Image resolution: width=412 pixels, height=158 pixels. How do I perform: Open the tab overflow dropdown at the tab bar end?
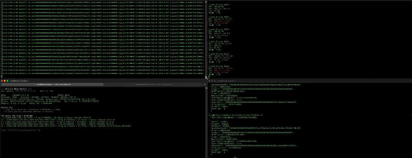click(205, 85)
